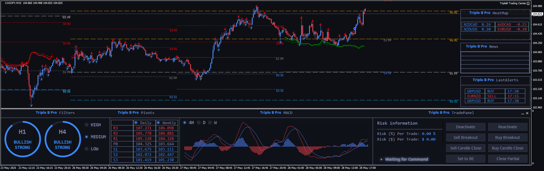
Task: Minimize the TradePanel using the dash icon
Action: click(x=522, y=113)
